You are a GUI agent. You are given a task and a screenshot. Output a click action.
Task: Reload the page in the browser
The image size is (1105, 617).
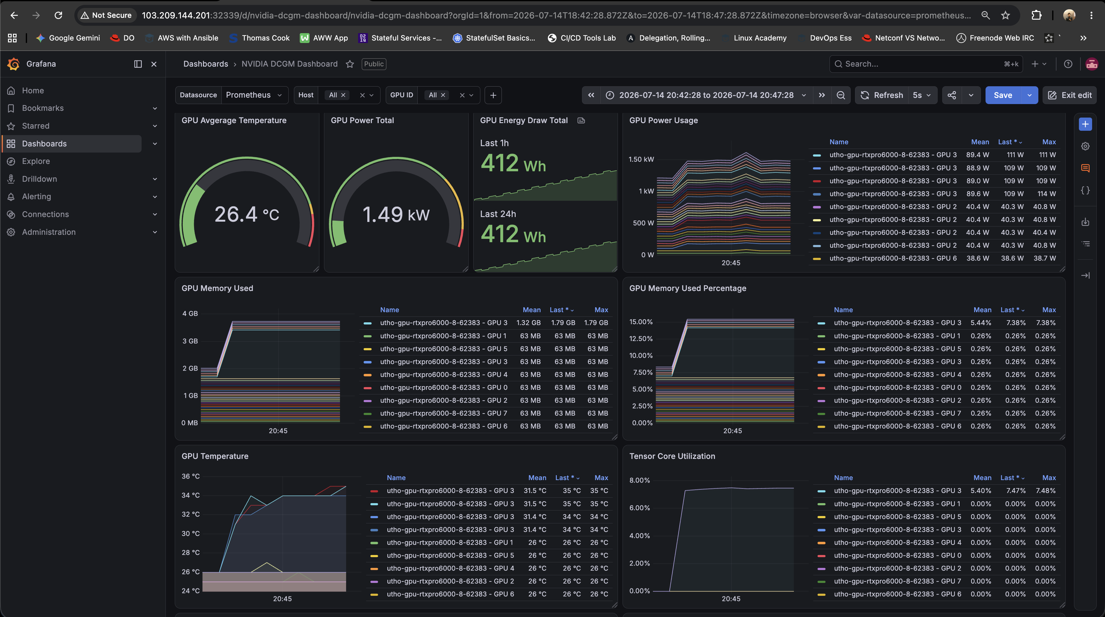pyautogui.click(x=58, y=15)
